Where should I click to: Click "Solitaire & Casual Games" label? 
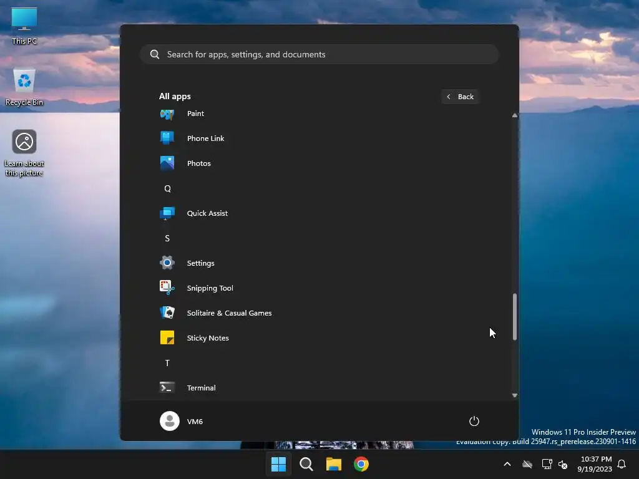[x=230, y=313]
